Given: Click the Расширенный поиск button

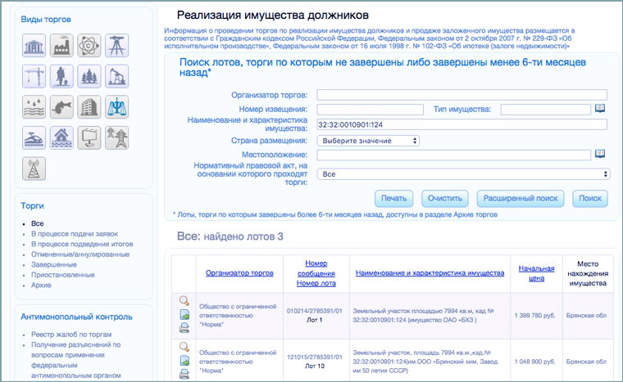Looking at the screenshot, I should coord(521,198).
